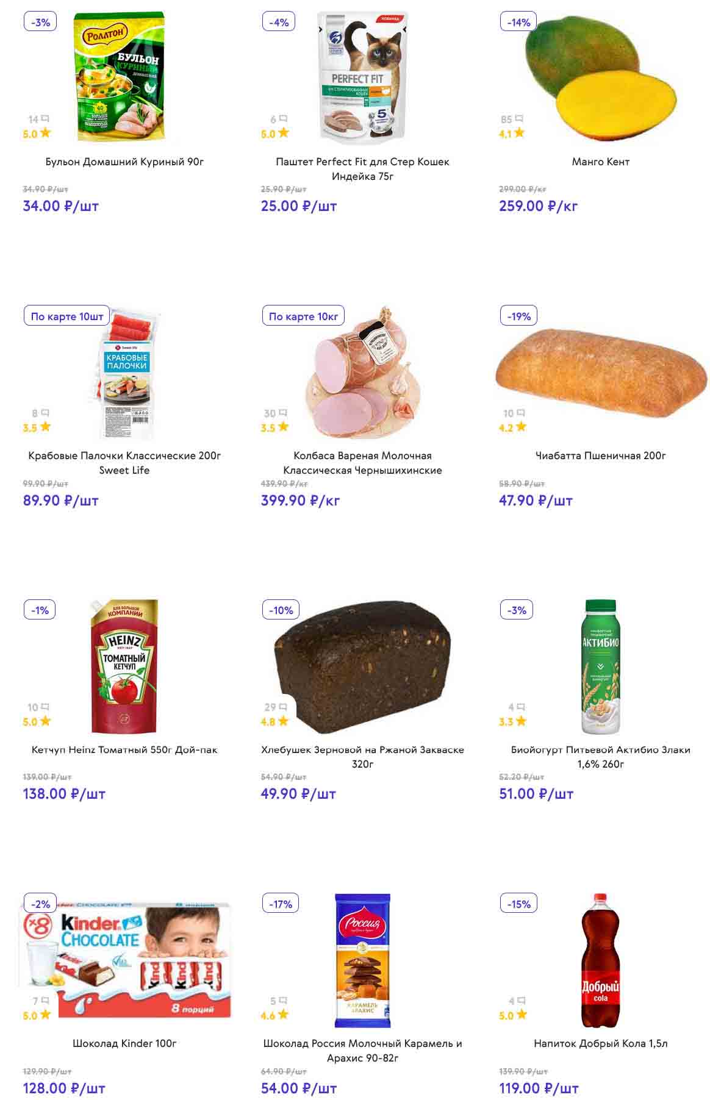Open the Кетчуп Heinz Томатный product title
The image size is (710, 1100).
pos(124,749)
